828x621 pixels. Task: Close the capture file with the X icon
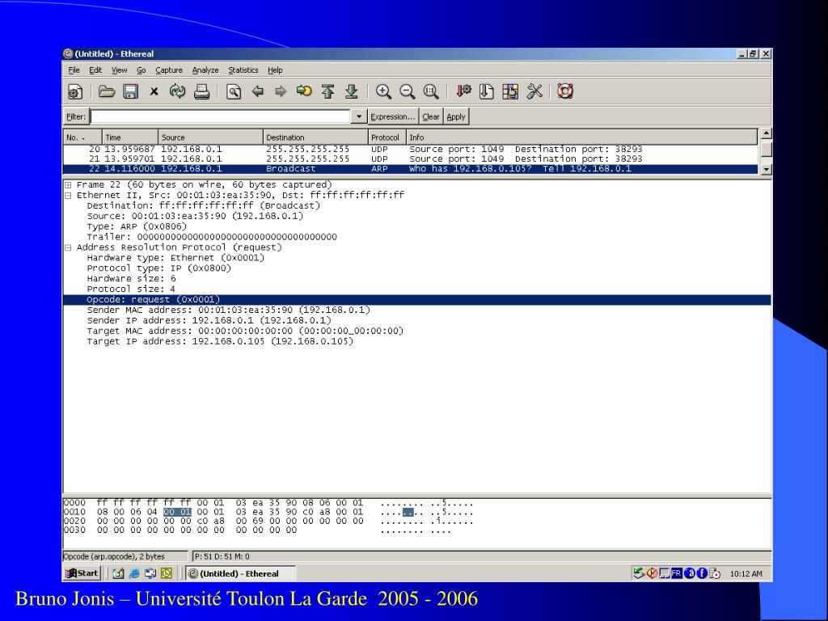click(x=154, y=92)
